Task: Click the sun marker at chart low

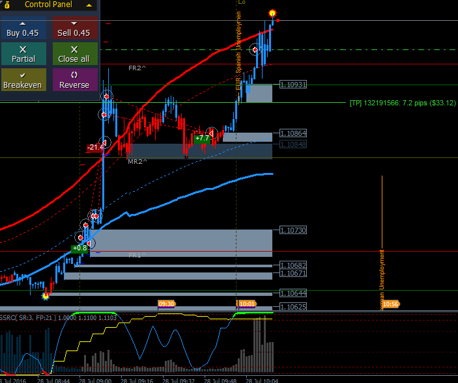Action: (x=46, y=296)
